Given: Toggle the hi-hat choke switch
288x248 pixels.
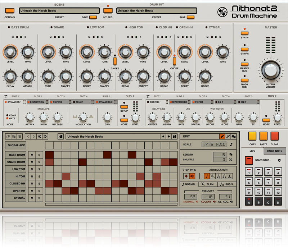Looking at the screenshot, I should click(174, 61).
